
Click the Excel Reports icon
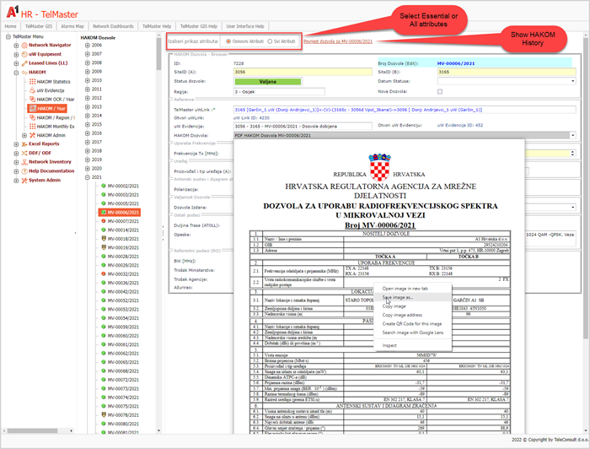tap(24, 143)
